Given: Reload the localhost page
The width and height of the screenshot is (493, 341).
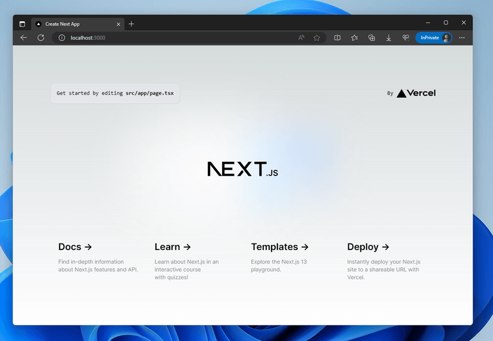Looking at the screenshot, I should [x=41, y=37].
